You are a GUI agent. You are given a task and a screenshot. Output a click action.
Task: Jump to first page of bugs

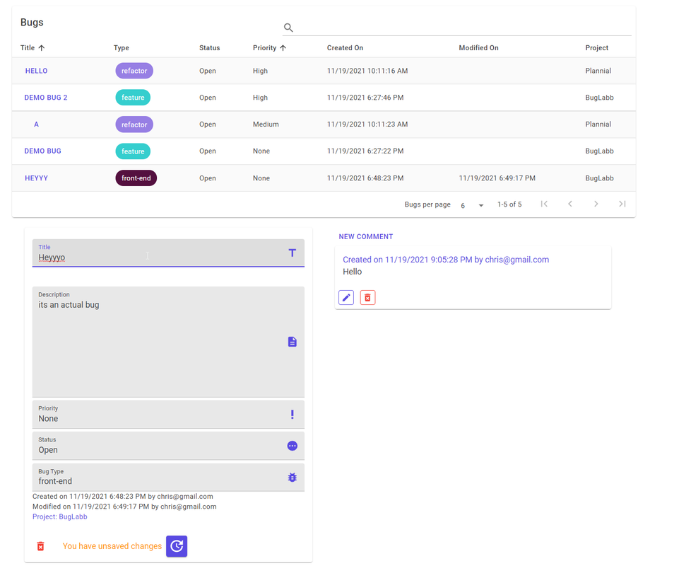click(x=544, y=204)
